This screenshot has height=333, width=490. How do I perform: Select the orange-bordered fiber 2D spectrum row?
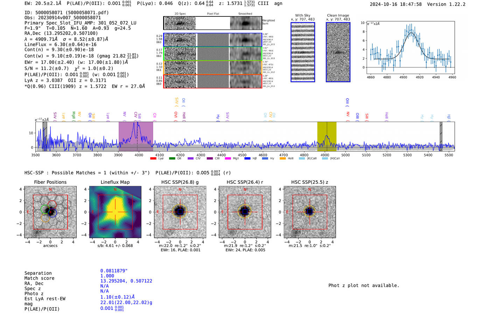pyautogui.click(x=212, y=67)
